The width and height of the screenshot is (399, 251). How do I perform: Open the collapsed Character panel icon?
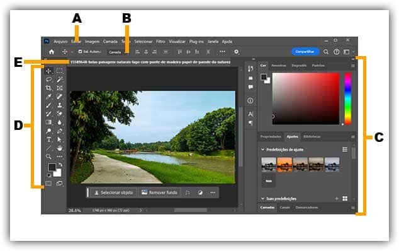click(250, 114)
